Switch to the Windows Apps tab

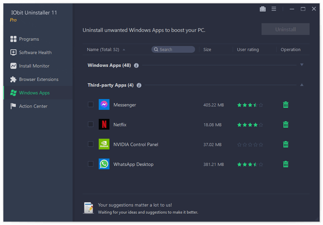click(35, 93)
